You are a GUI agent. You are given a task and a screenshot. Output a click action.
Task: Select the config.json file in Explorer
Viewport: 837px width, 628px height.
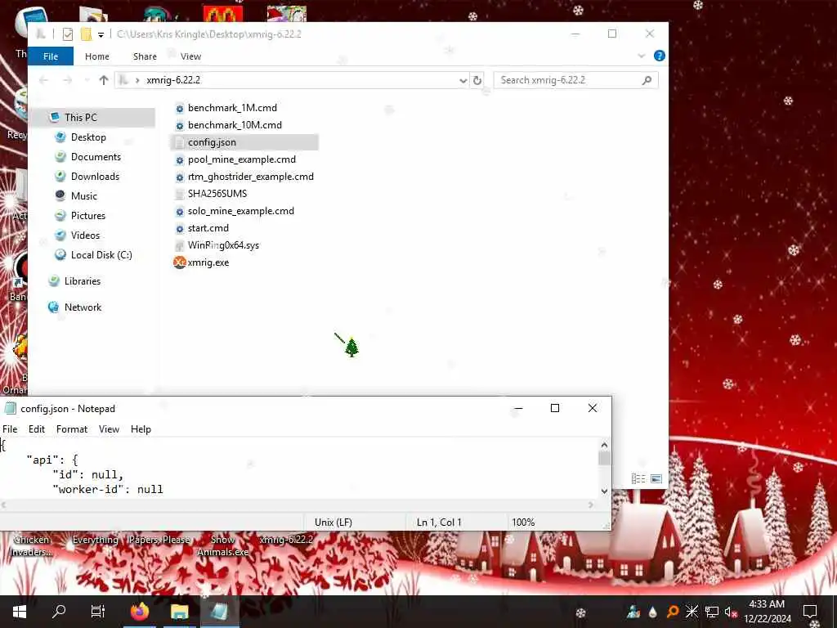pyautogui.click(x=212, y=142)
